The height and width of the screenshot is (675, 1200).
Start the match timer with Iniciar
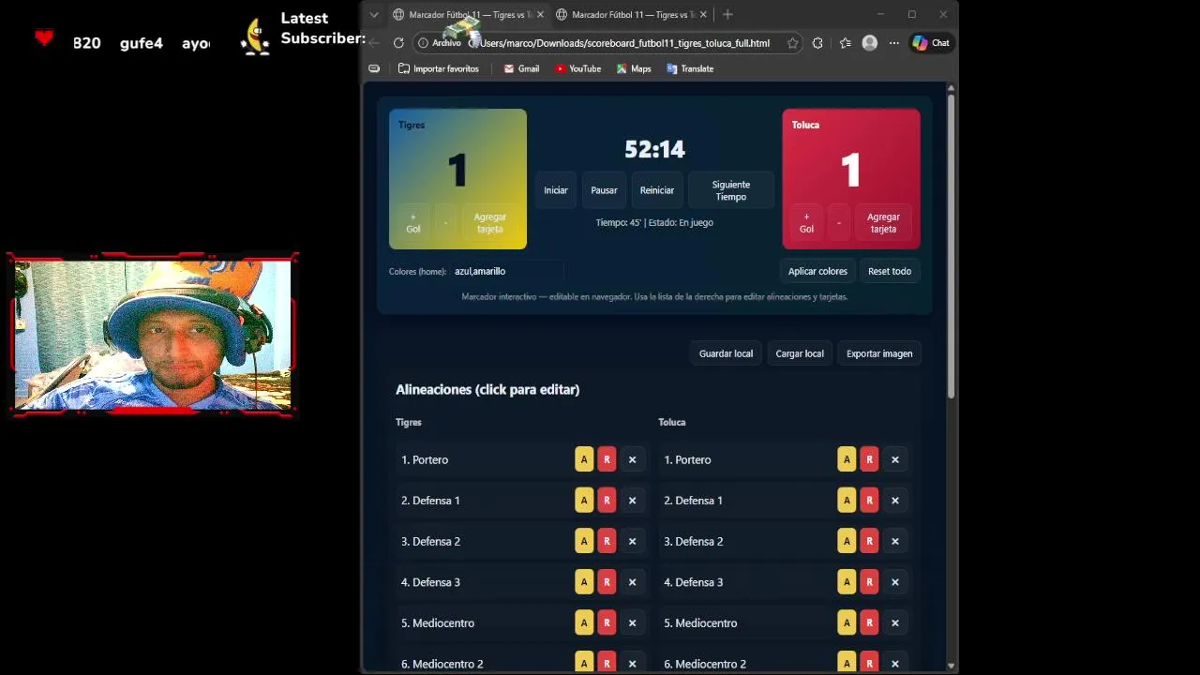[556, 190]
